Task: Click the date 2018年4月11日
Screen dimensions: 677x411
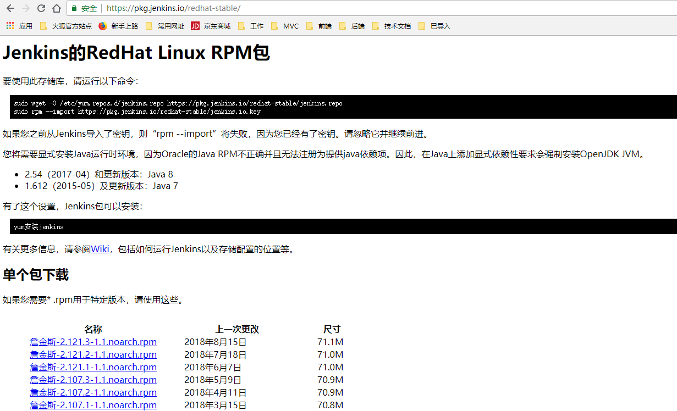Action: [216, 392]
